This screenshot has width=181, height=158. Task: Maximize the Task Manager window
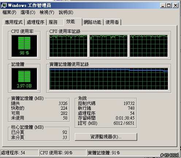169,5
